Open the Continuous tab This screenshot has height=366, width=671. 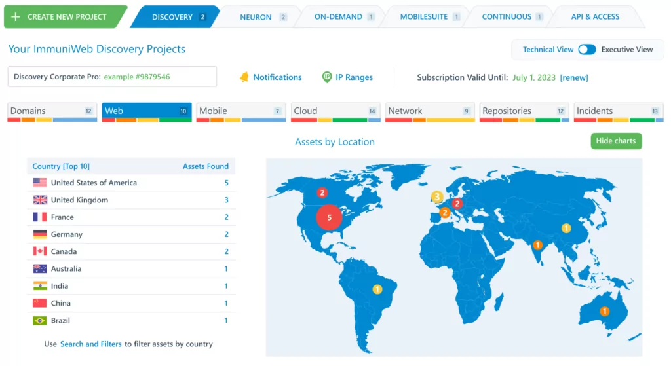(508, 16)
